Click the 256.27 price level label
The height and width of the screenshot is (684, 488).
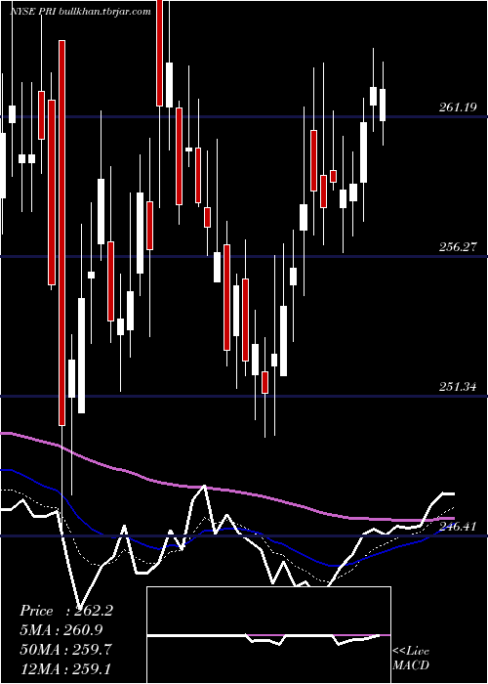[x=458, y=247]
